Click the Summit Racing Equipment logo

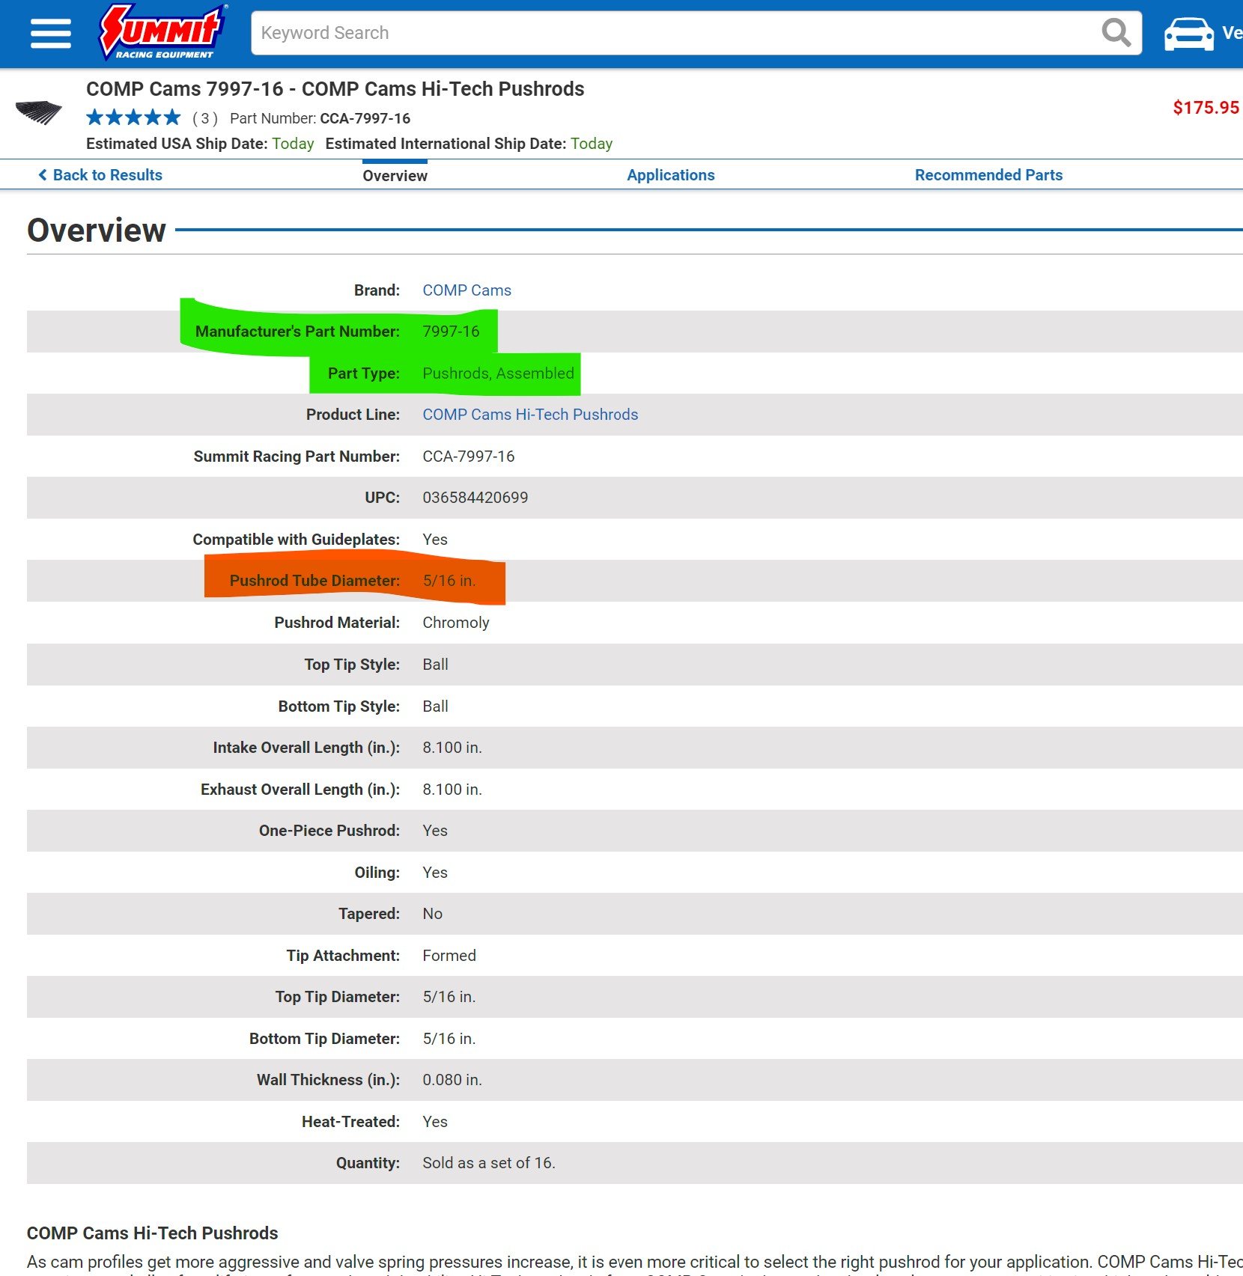(164, 32)
